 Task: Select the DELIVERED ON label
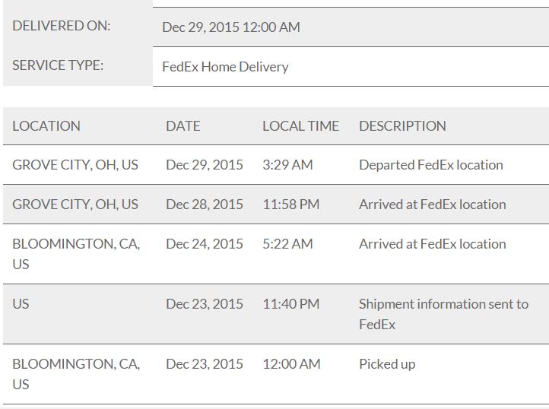pos(62,26)
